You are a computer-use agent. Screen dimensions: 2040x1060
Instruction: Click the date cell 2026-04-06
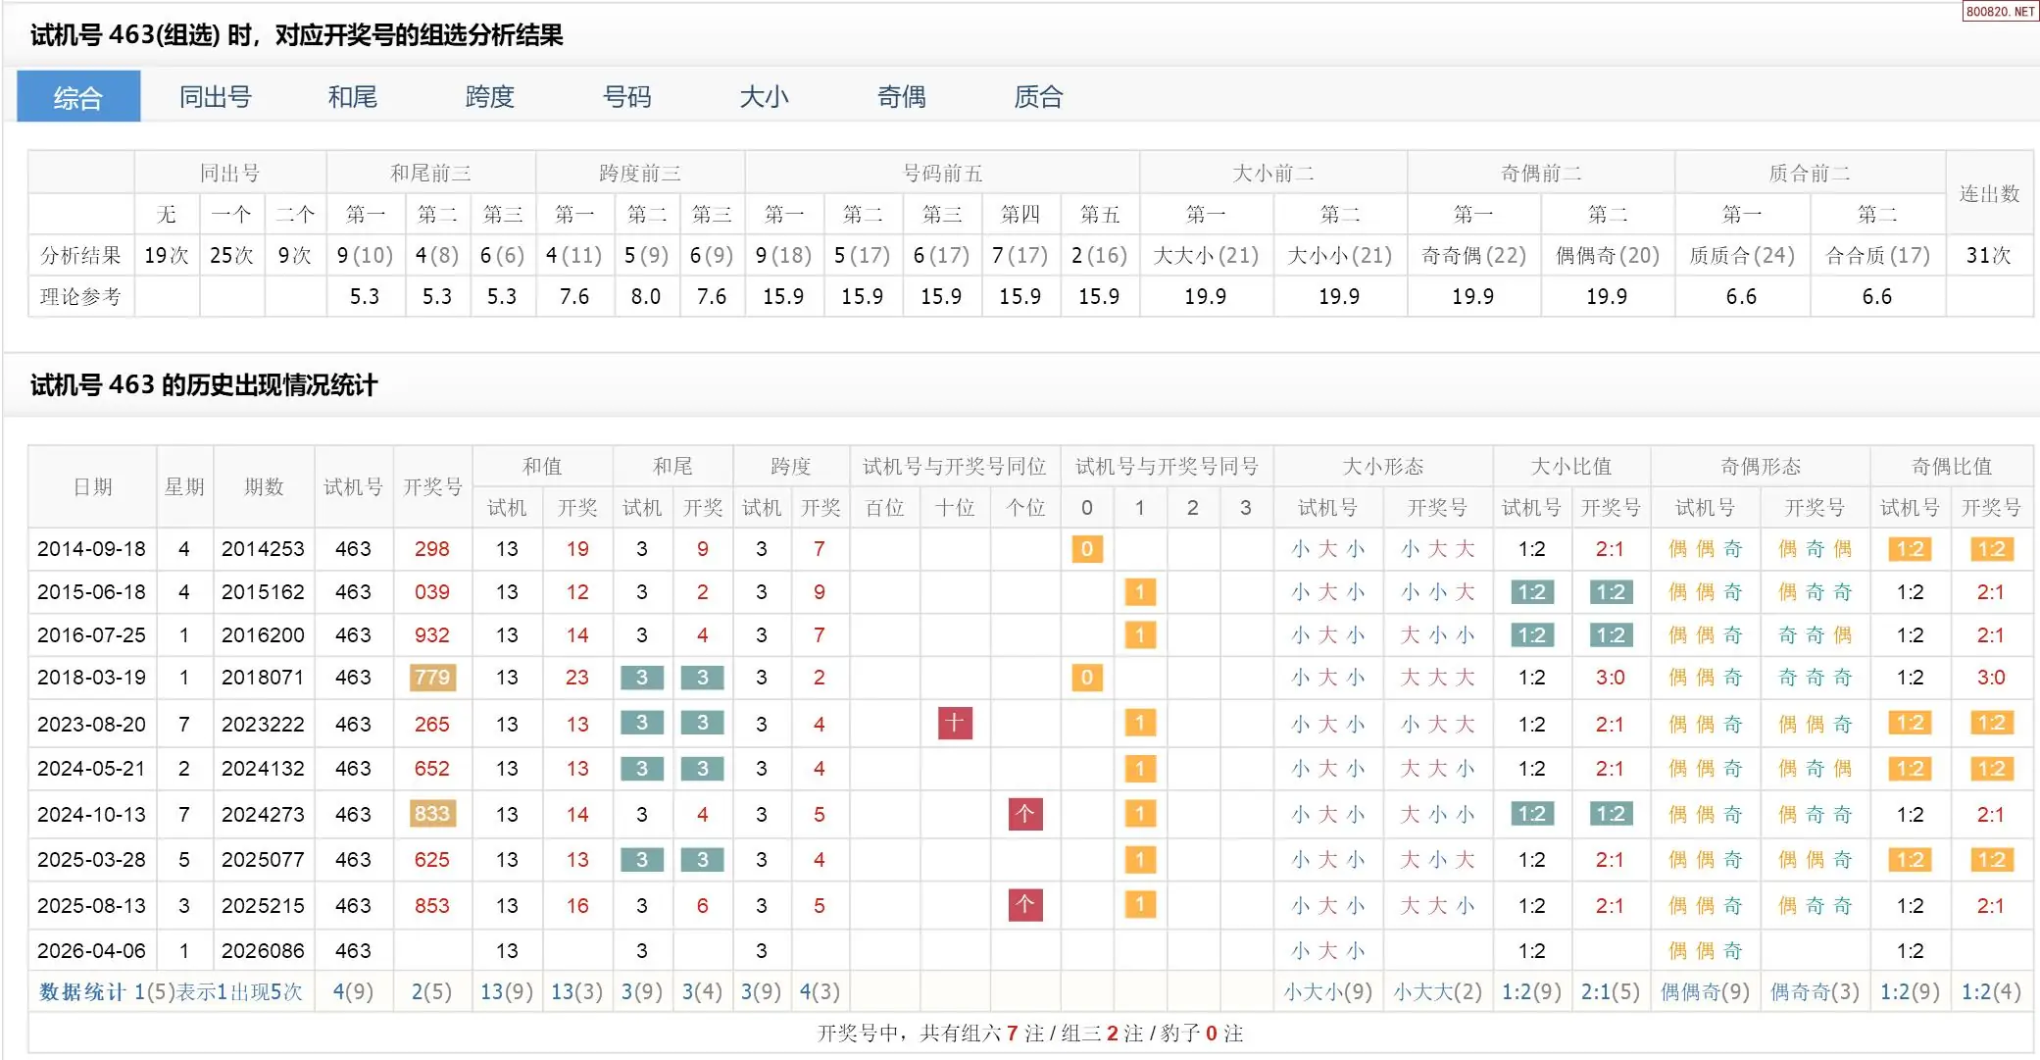tap(91, 950)
